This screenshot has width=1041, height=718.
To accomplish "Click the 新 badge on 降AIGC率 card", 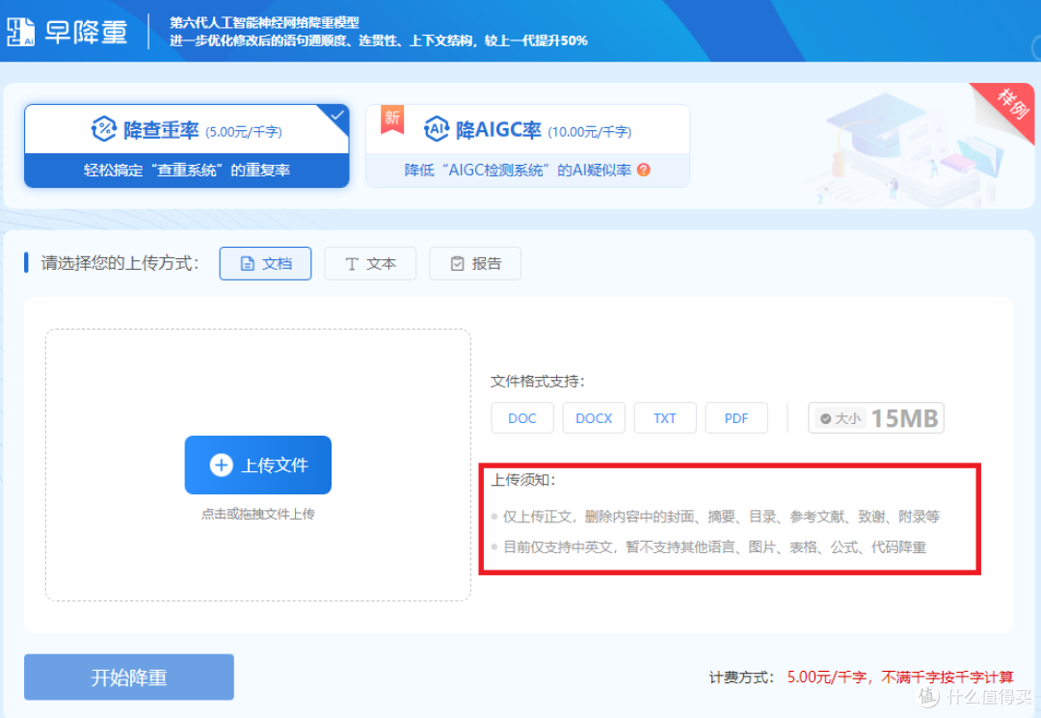I will (x=392, y=120).
